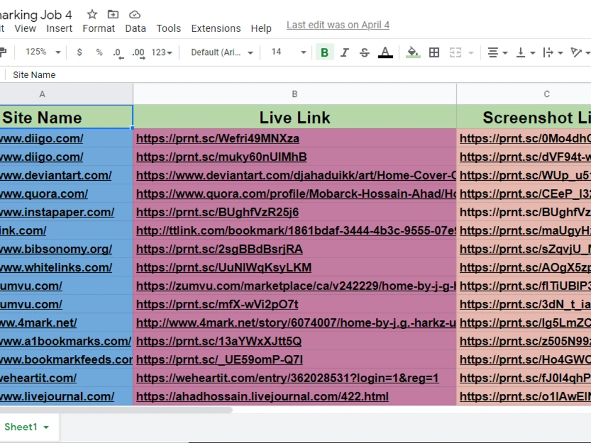This screenshot has width=591, height=443.
Task: Select the www.instapaper.com site name cell
Action: point(66,213)
